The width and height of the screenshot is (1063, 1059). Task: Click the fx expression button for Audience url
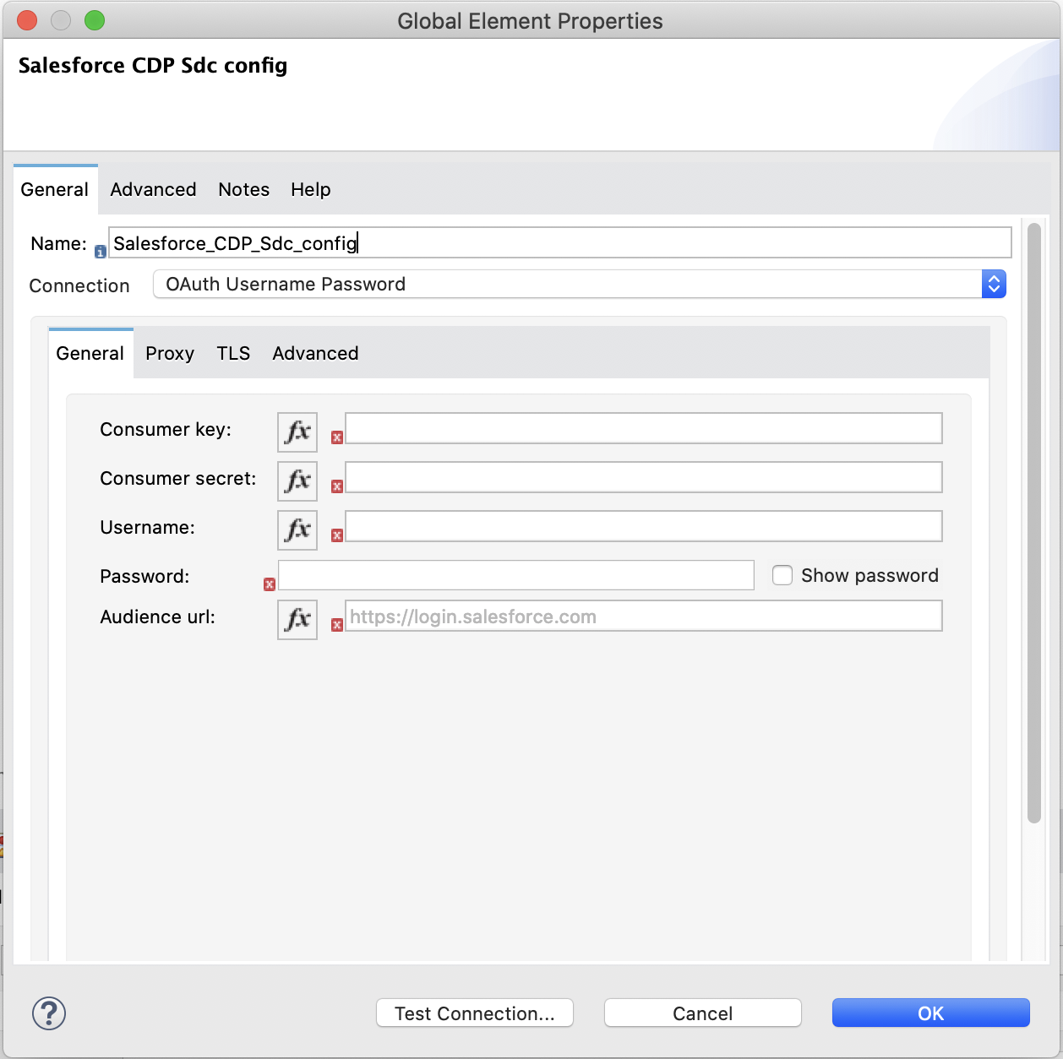pos(297,620)
